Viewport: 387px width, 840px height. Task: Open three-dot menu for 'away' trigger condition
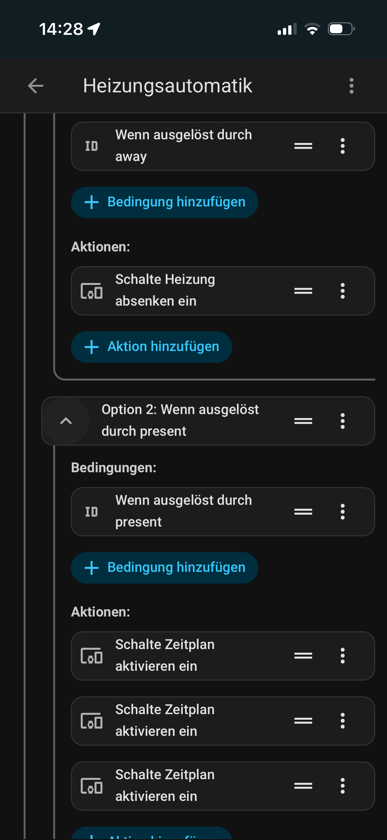pos(342,146)
